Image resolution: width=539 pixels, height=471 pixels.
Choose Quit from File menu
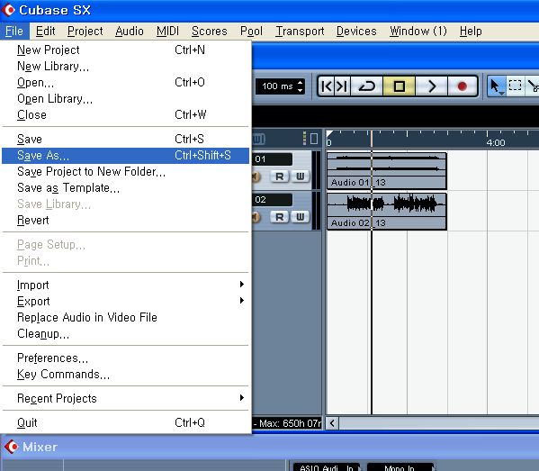[x=125, y=422]
